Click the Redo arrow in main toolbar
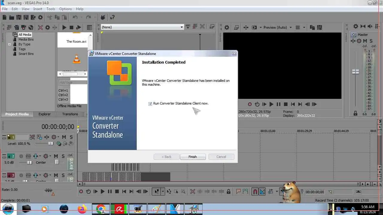 point(88,18)
